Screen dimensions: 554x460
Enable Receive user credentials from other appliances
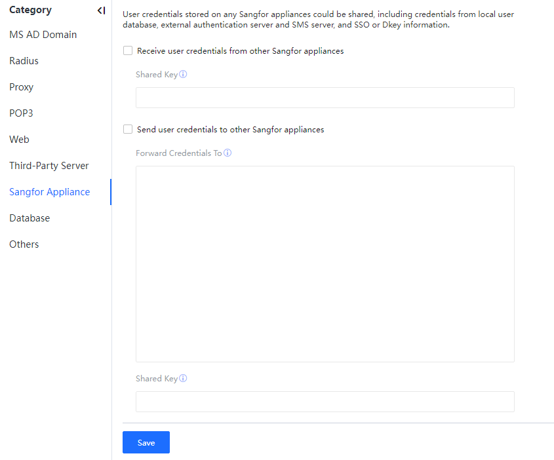point(128,50)
